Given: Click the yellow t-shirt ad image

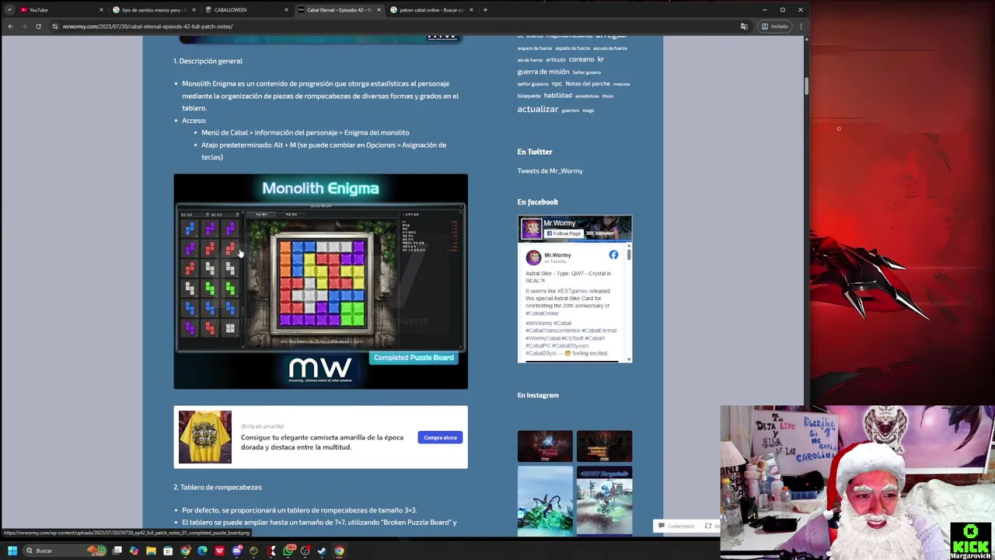Looking at the screenshot, I should pyautogui.click(x=205, y=437).
